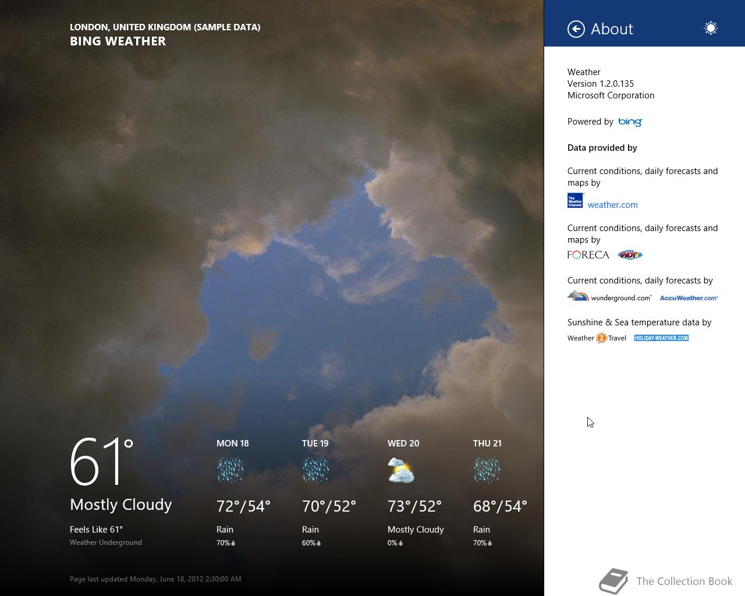
Task: Click the rain icon for THU 21
Action: pyautogui.click(x=487, y=470)
